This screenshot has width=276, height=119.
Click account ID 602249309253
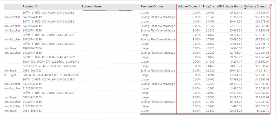coord(32,97)
